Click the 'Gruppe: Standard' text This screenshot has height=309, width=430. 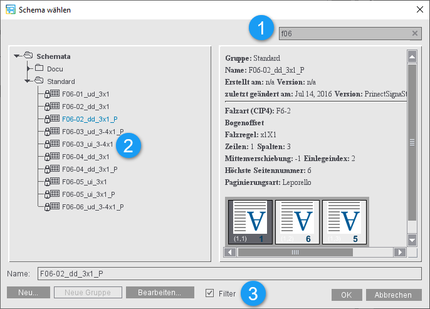pyautogui.click(x=253, y=58)
